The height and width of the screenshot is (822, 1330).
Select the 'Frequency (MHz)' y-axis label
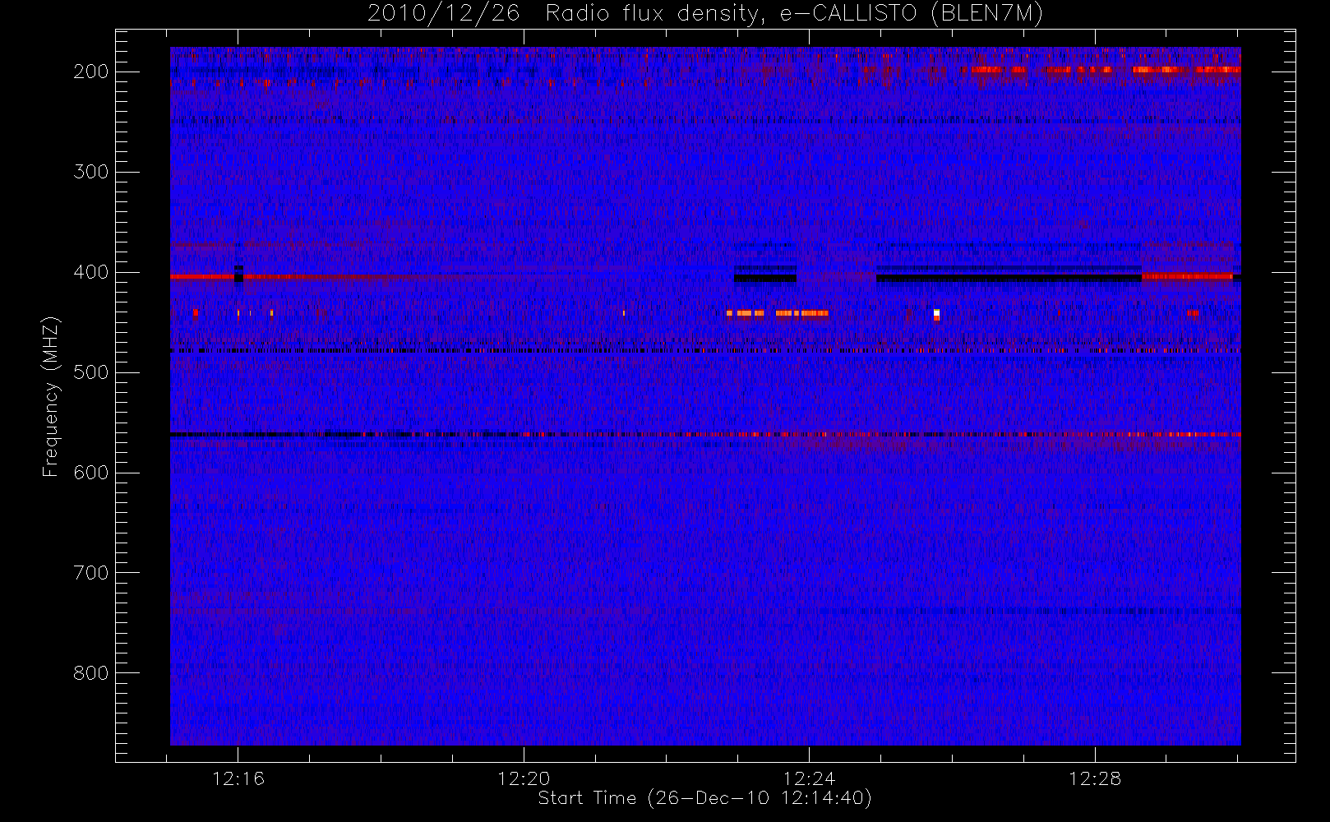pos(51,396)
